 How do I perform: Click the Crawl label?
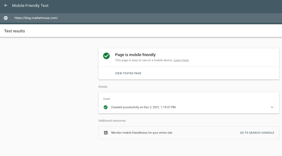coord(106,99)
